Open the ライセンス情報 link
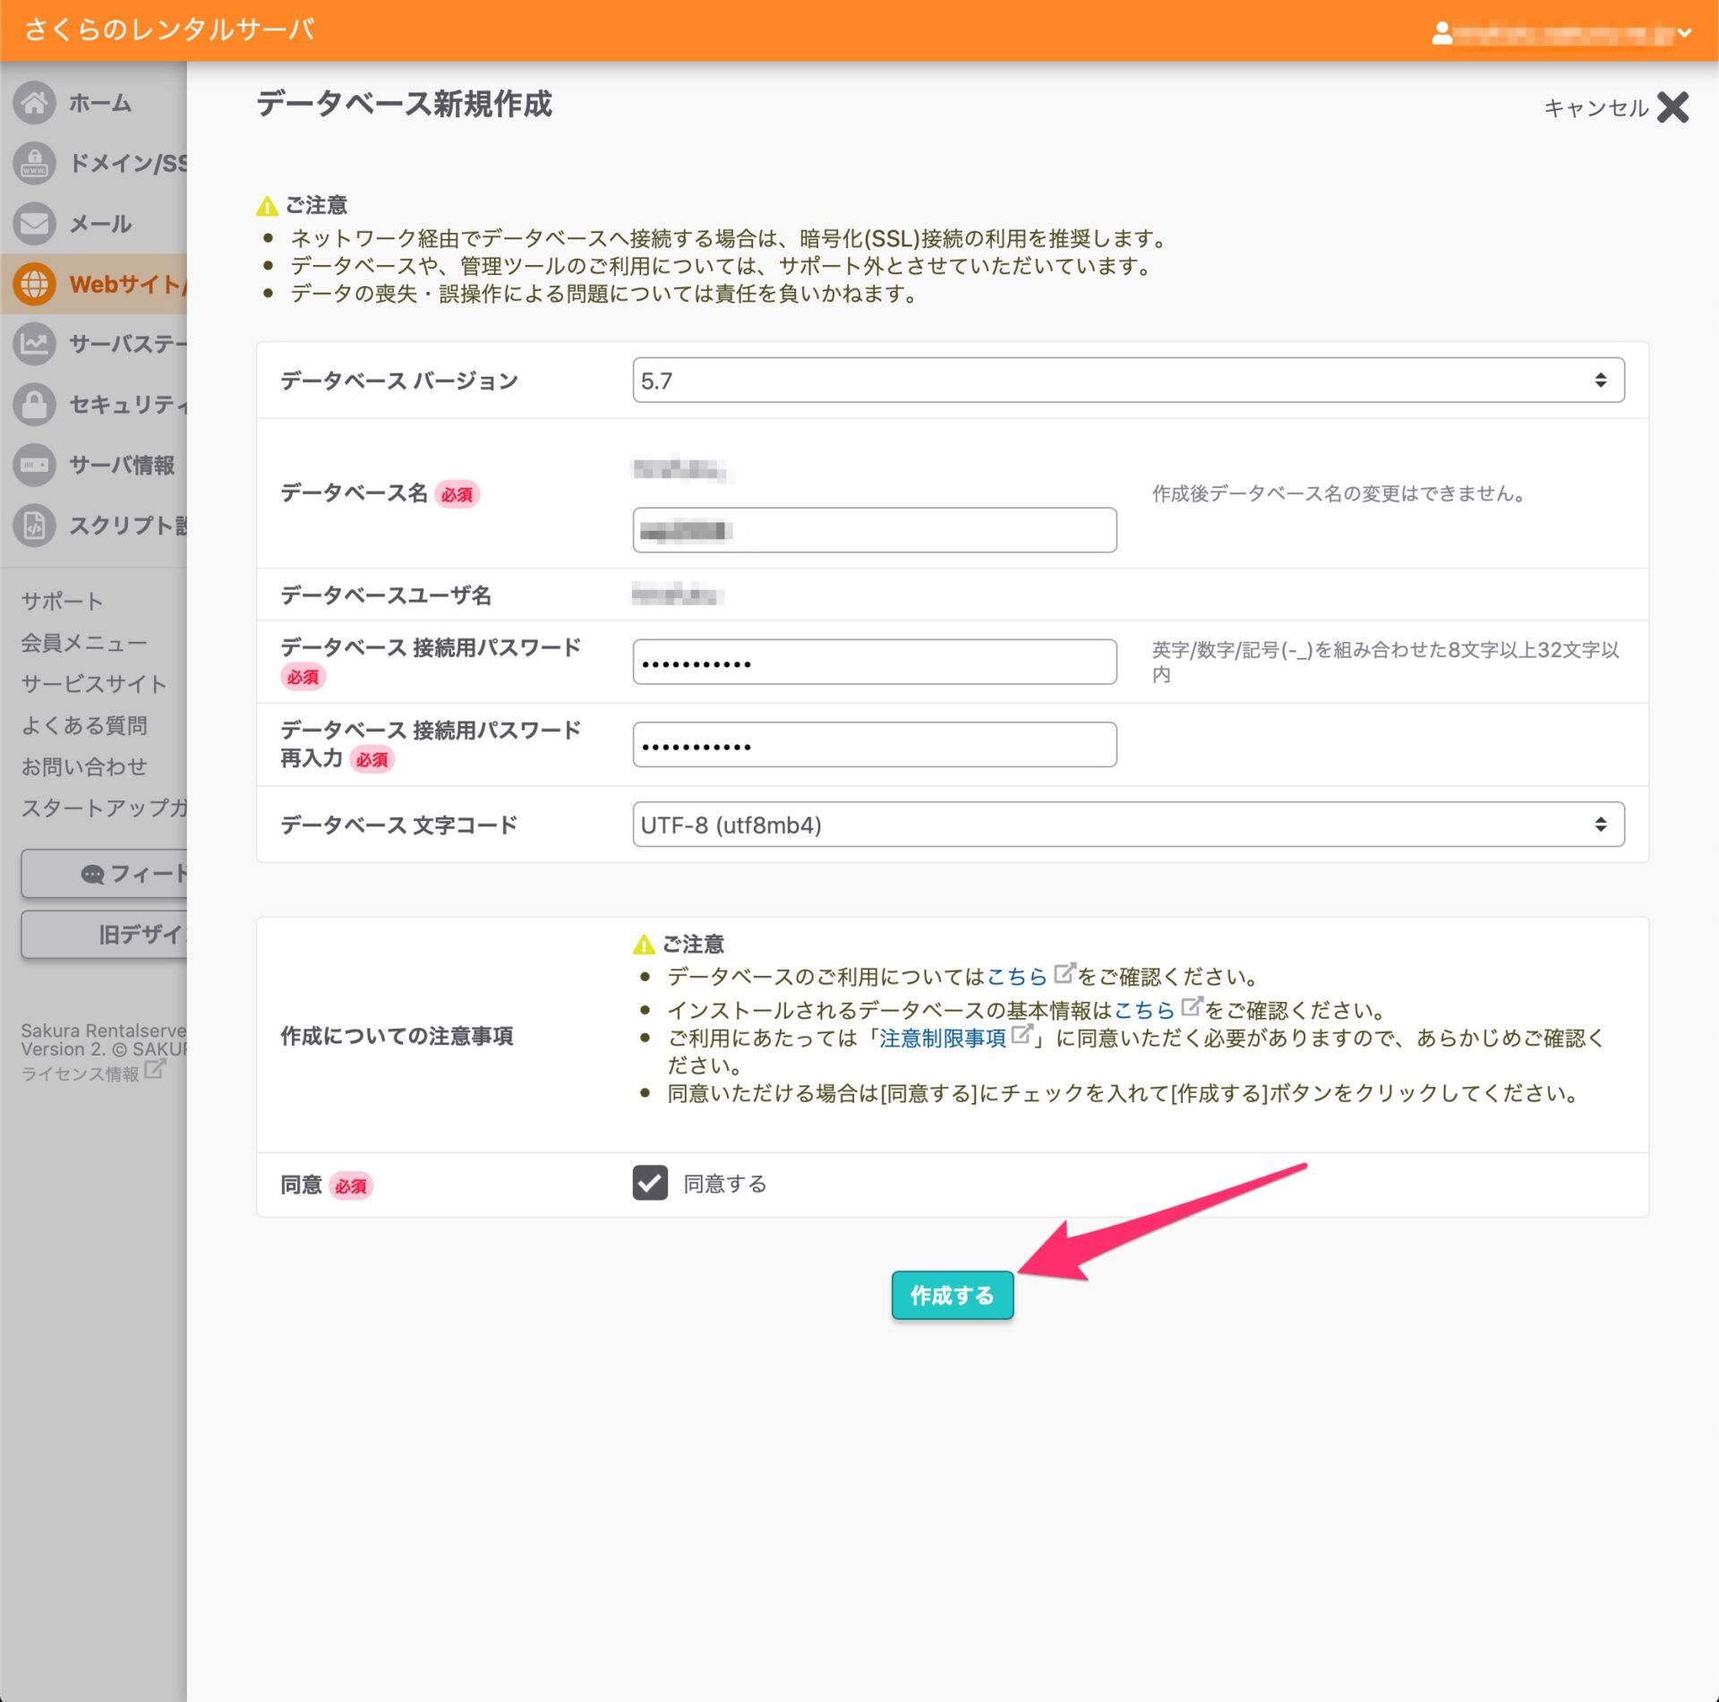 [81, 1073]
